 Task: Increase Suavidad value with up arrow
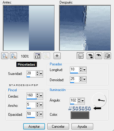[x=37, y=72]
